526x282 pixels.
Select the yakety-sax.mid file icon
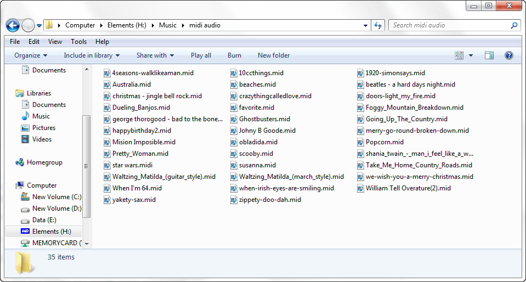pos(107,200)
